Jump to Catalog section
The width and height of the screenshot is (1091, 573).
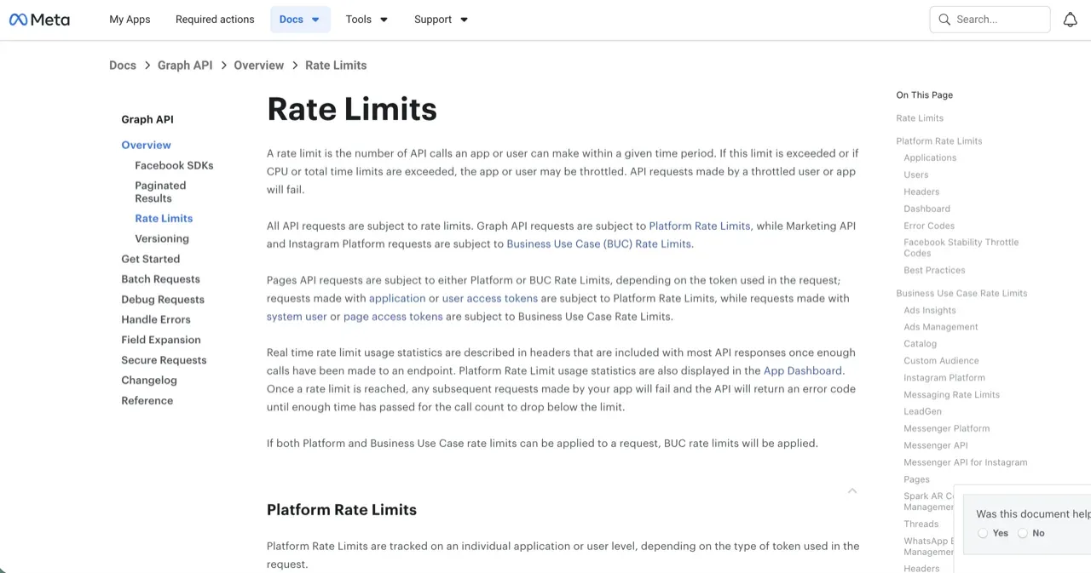920,344
